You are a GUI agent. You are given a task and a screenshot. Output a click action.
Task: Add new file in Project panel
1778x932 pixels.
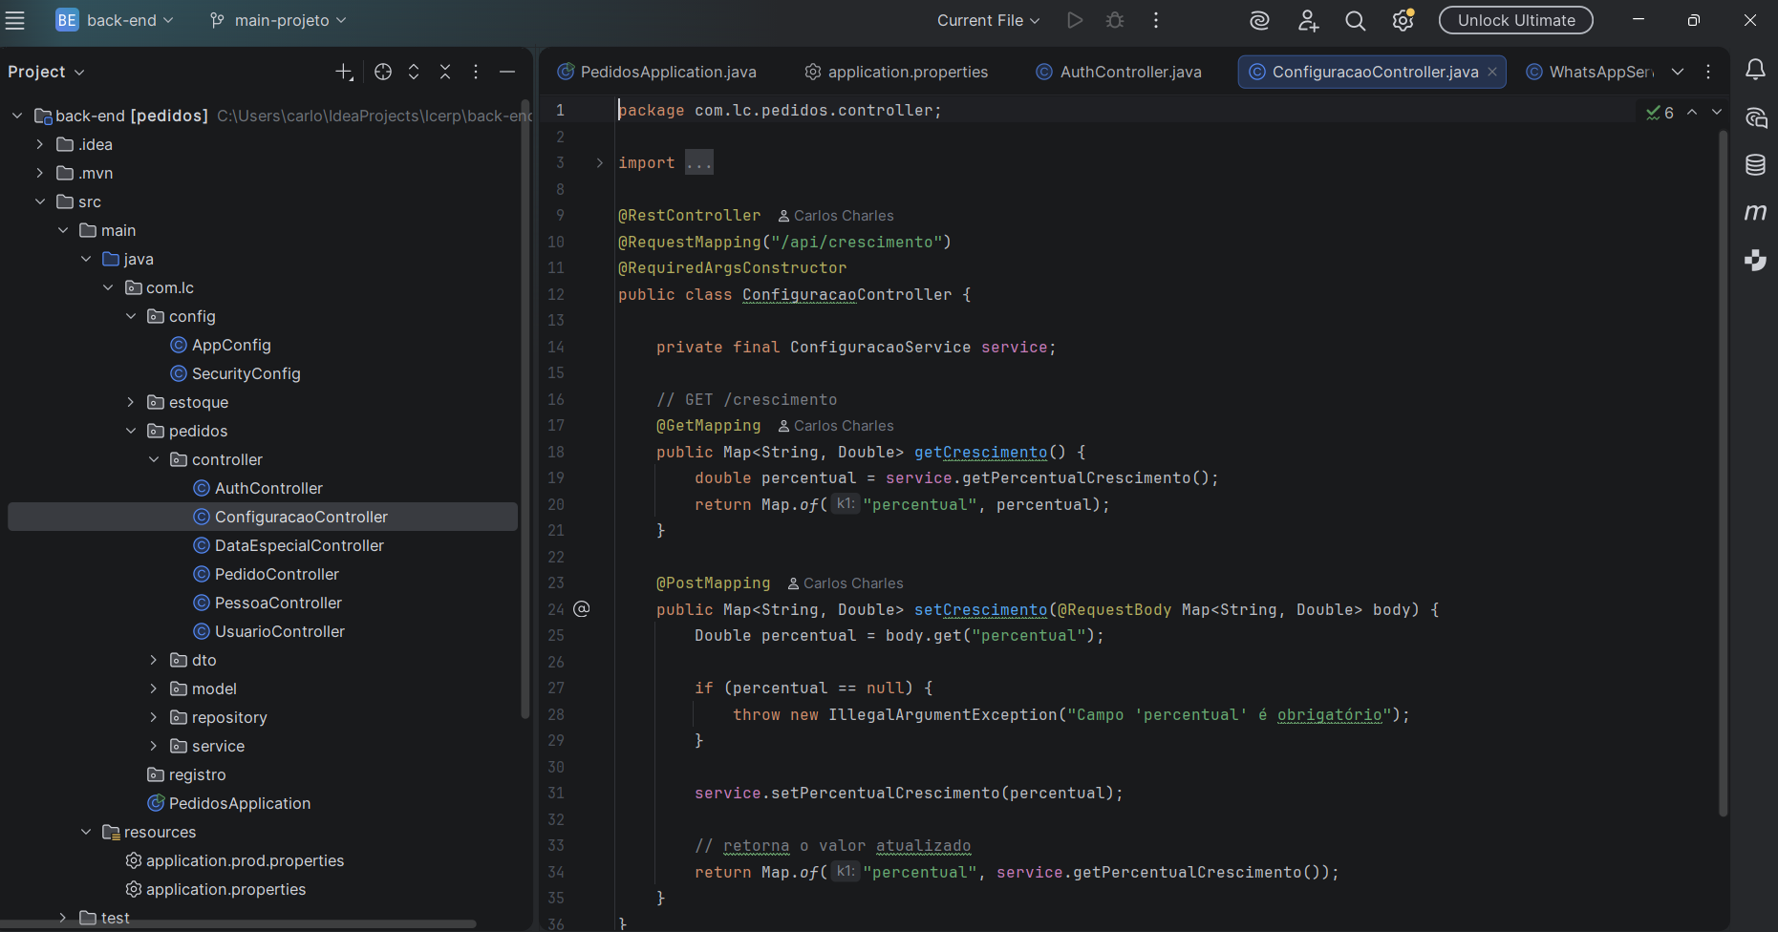(x=344, y=72)
